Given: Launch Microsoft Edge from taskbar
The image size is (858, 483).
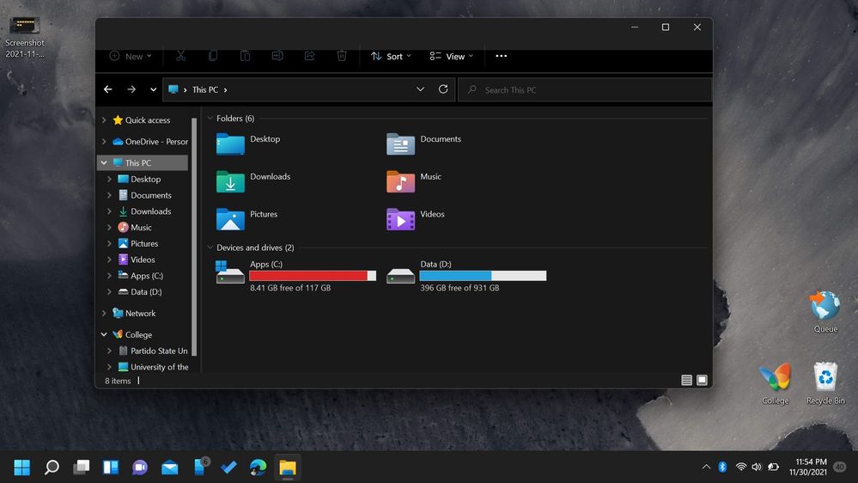Looking at the screenshot, I should (258, 468).
